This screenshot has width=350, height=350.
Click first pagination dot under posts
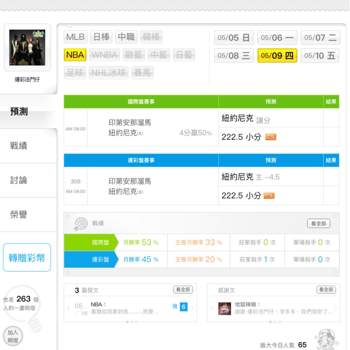(127, 322)
